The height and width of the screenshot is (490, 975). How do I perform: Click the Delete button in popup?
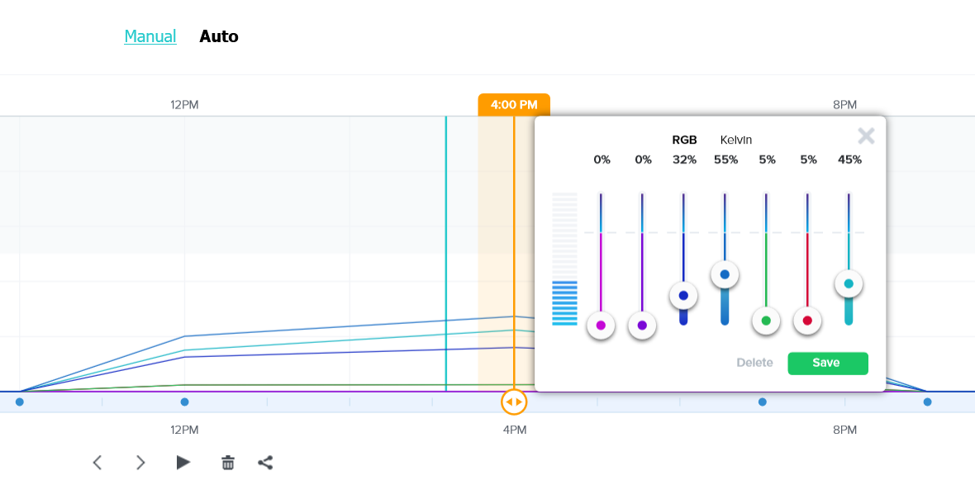pyautogui.click(x=754, y=363)
